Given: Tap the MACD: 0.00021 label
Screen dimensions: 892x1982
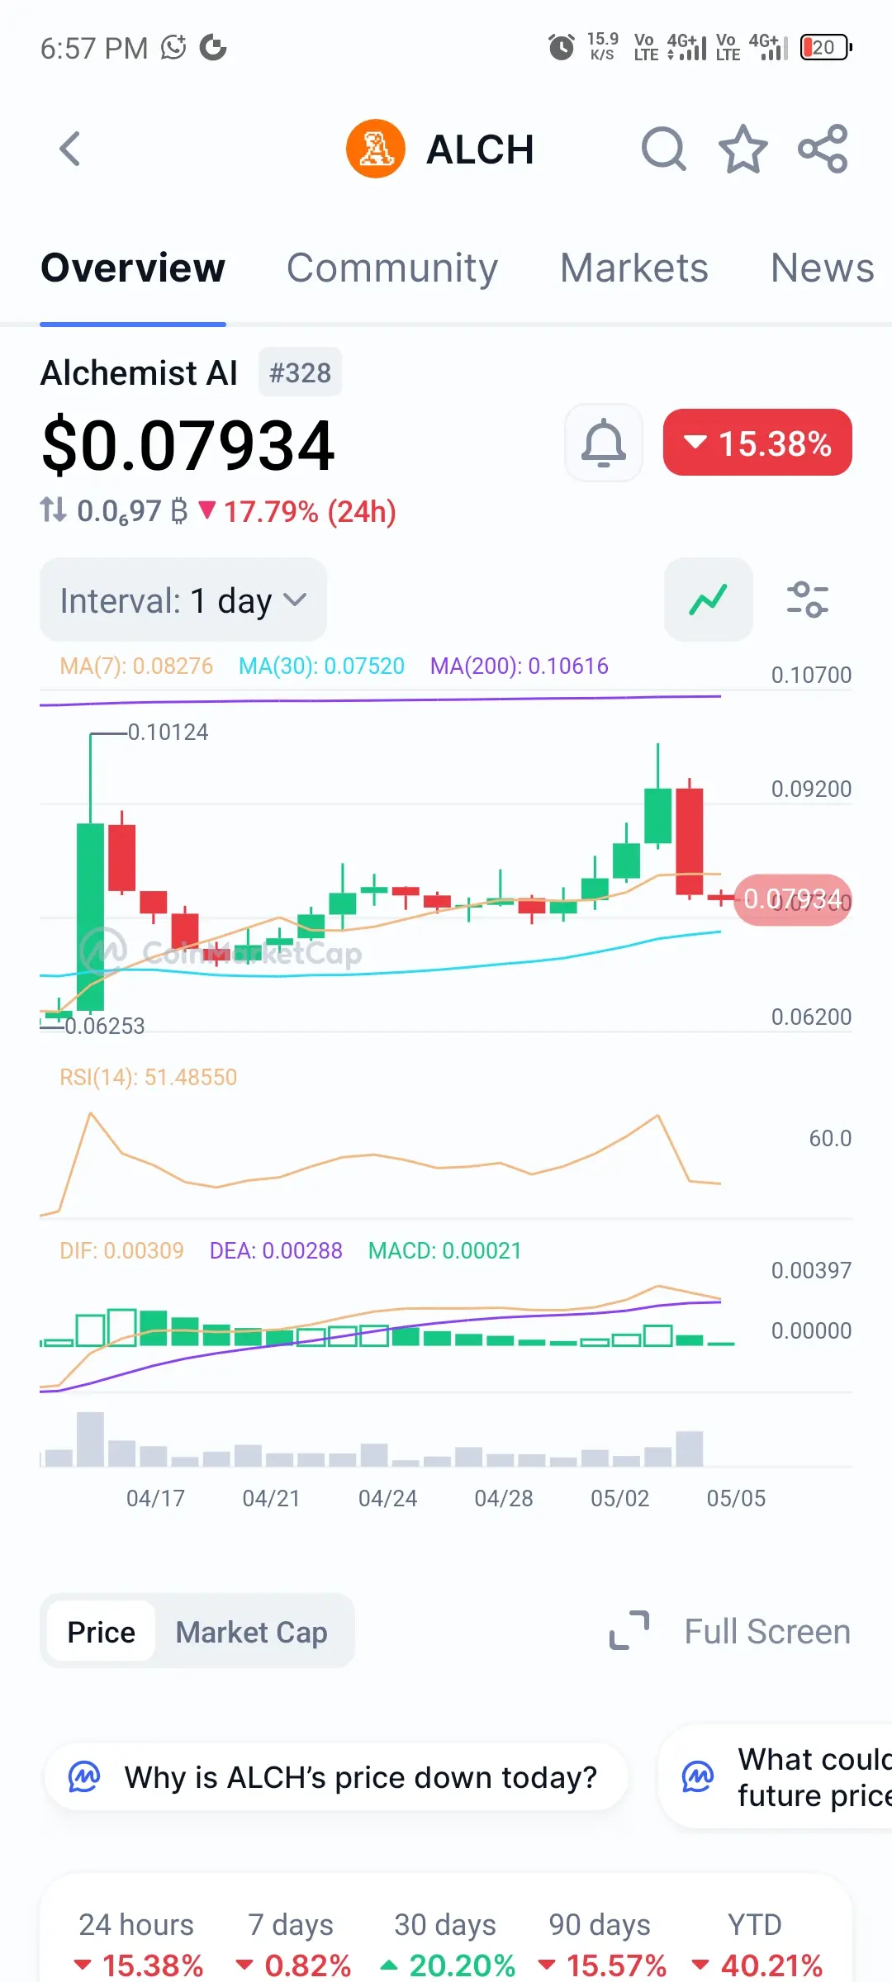Looking at the screenshot, I should pos(444,1250).
